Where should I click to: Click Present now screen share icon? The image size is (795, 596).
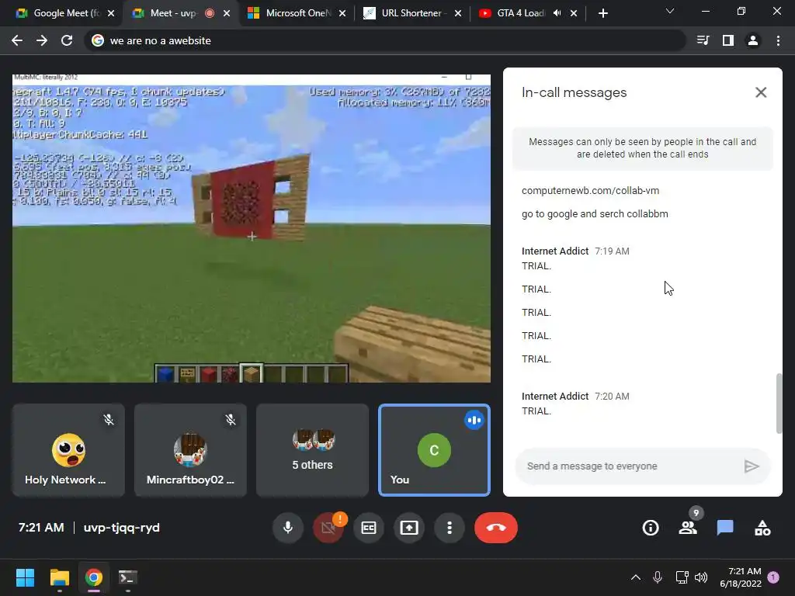[409, 528]
